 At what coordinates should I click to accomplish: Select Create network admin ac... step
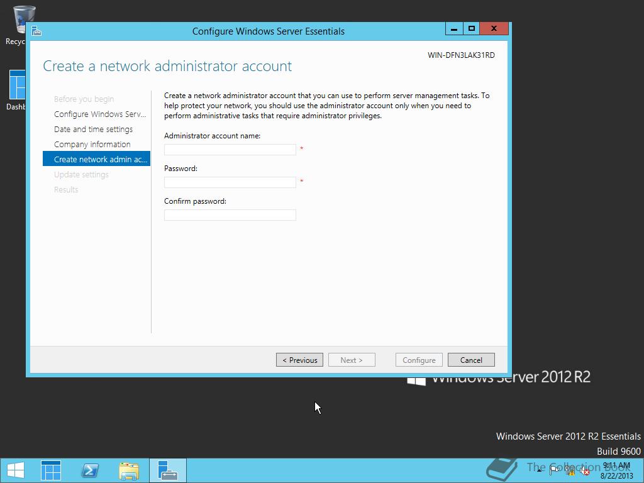[96, 159]
